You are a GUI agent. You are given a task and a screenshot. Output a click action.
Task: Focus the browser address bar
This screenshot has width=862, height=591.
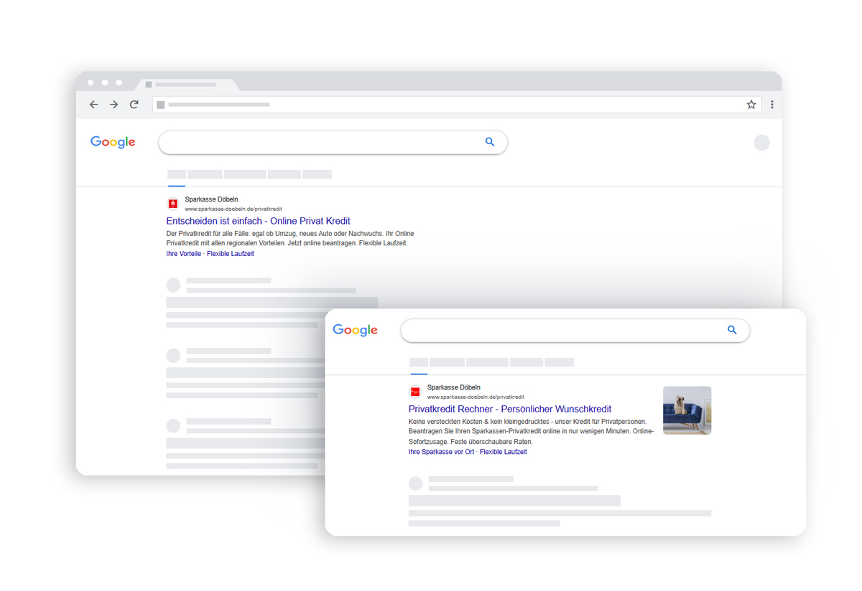click(445, 105)
